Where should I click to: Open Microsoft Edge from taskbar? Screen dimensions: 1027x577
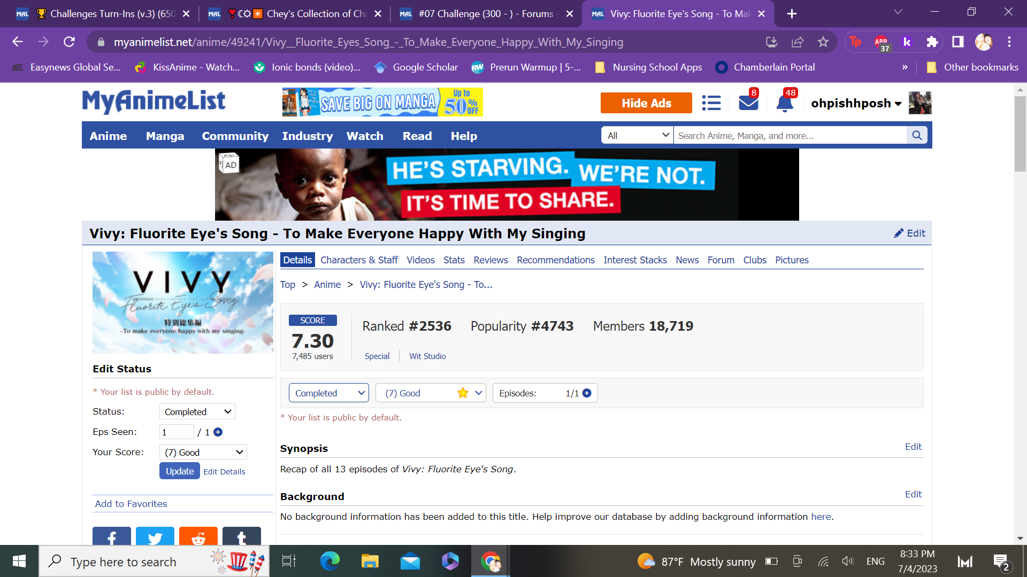pyautogui.click(x=329, y=561)
